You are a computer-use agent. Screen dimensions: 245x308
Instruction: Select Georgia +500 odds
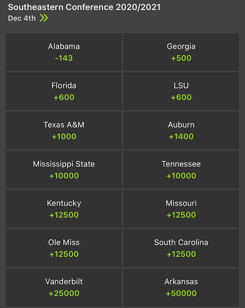coord(181,52)
